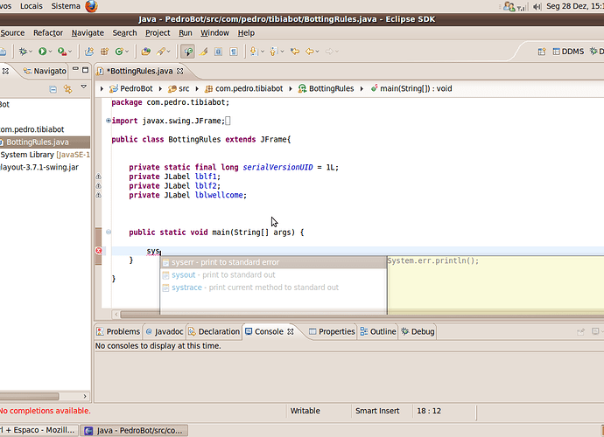Click the src breadcrumb item
The width and height of the screenshot is (604, 437).
pyautogui.click(x=179, y=88)
